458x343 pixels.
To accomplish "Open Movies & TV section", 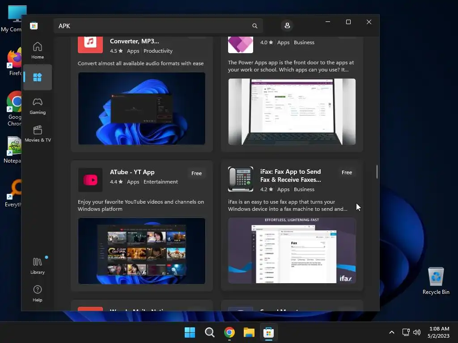I will coord(38,134).
